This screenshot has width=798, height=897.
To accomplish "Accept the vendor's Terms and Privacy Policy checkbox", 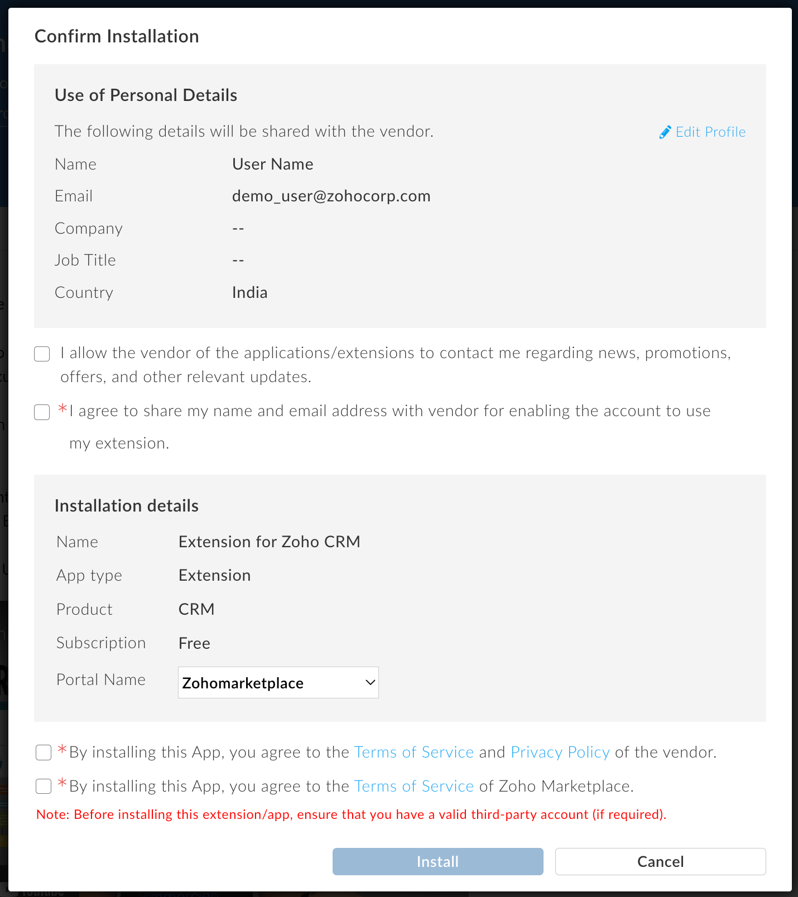I will [44, 753].
